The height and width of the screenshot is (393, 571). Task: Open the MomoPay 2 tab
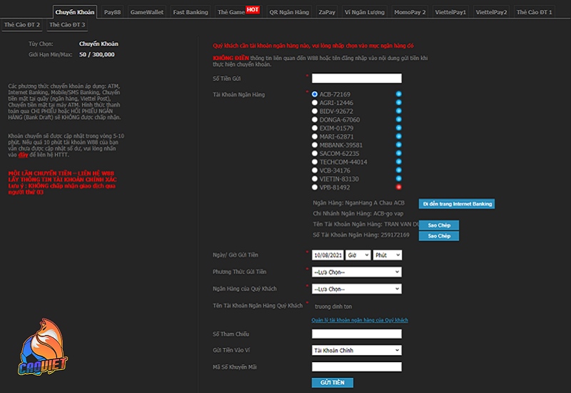(x=410, y=12)
